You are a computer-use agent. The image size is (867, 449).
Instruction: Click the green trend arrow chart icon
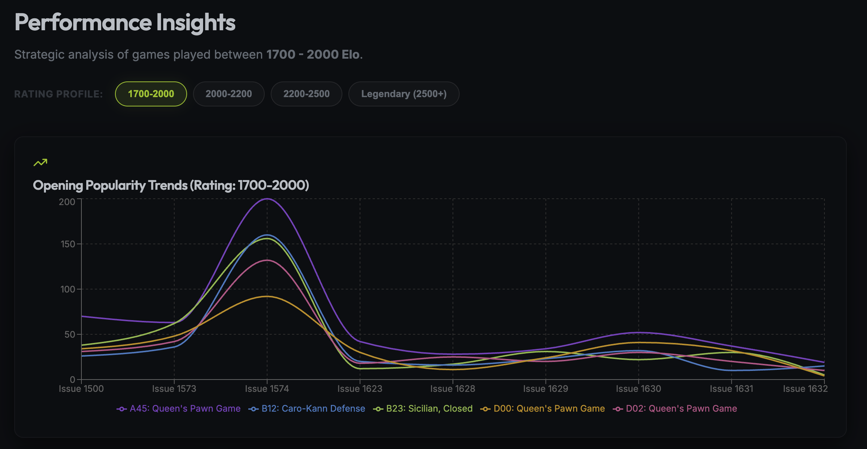click(40, 162)
